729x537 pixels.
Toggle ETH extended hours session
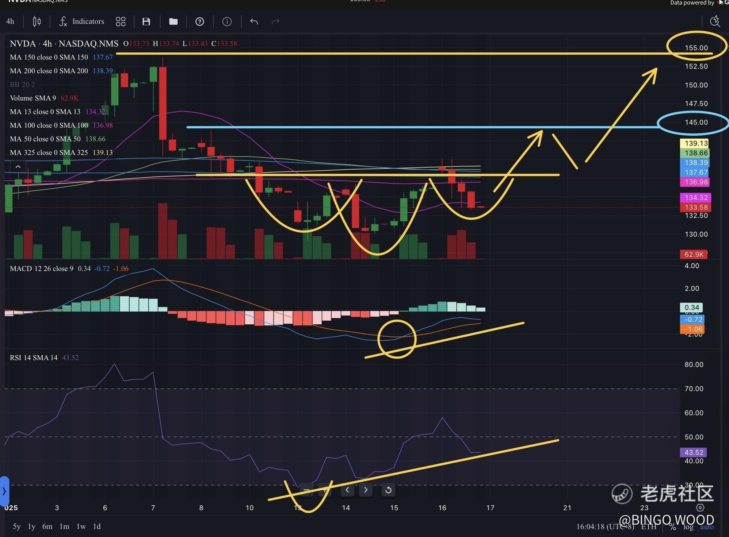649,527
